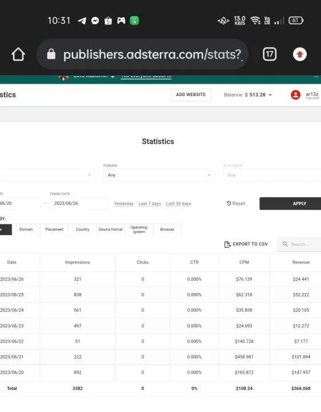
Task: Expand the Balance $ 513.28 dropdown
Action: click(x=247, y=94)
